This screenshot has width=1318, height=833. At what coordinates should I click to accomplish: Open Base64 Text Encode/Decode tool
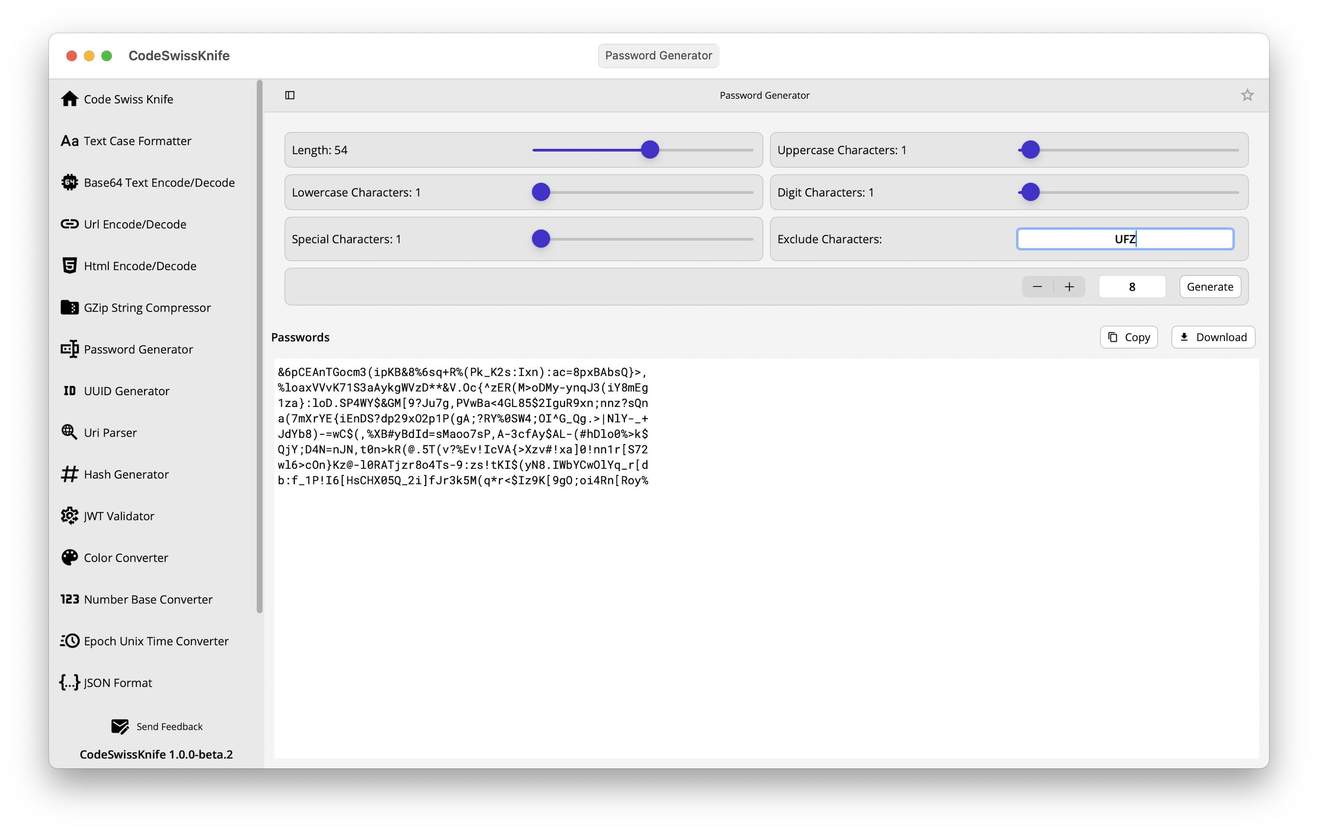click(x=159, y=182)
